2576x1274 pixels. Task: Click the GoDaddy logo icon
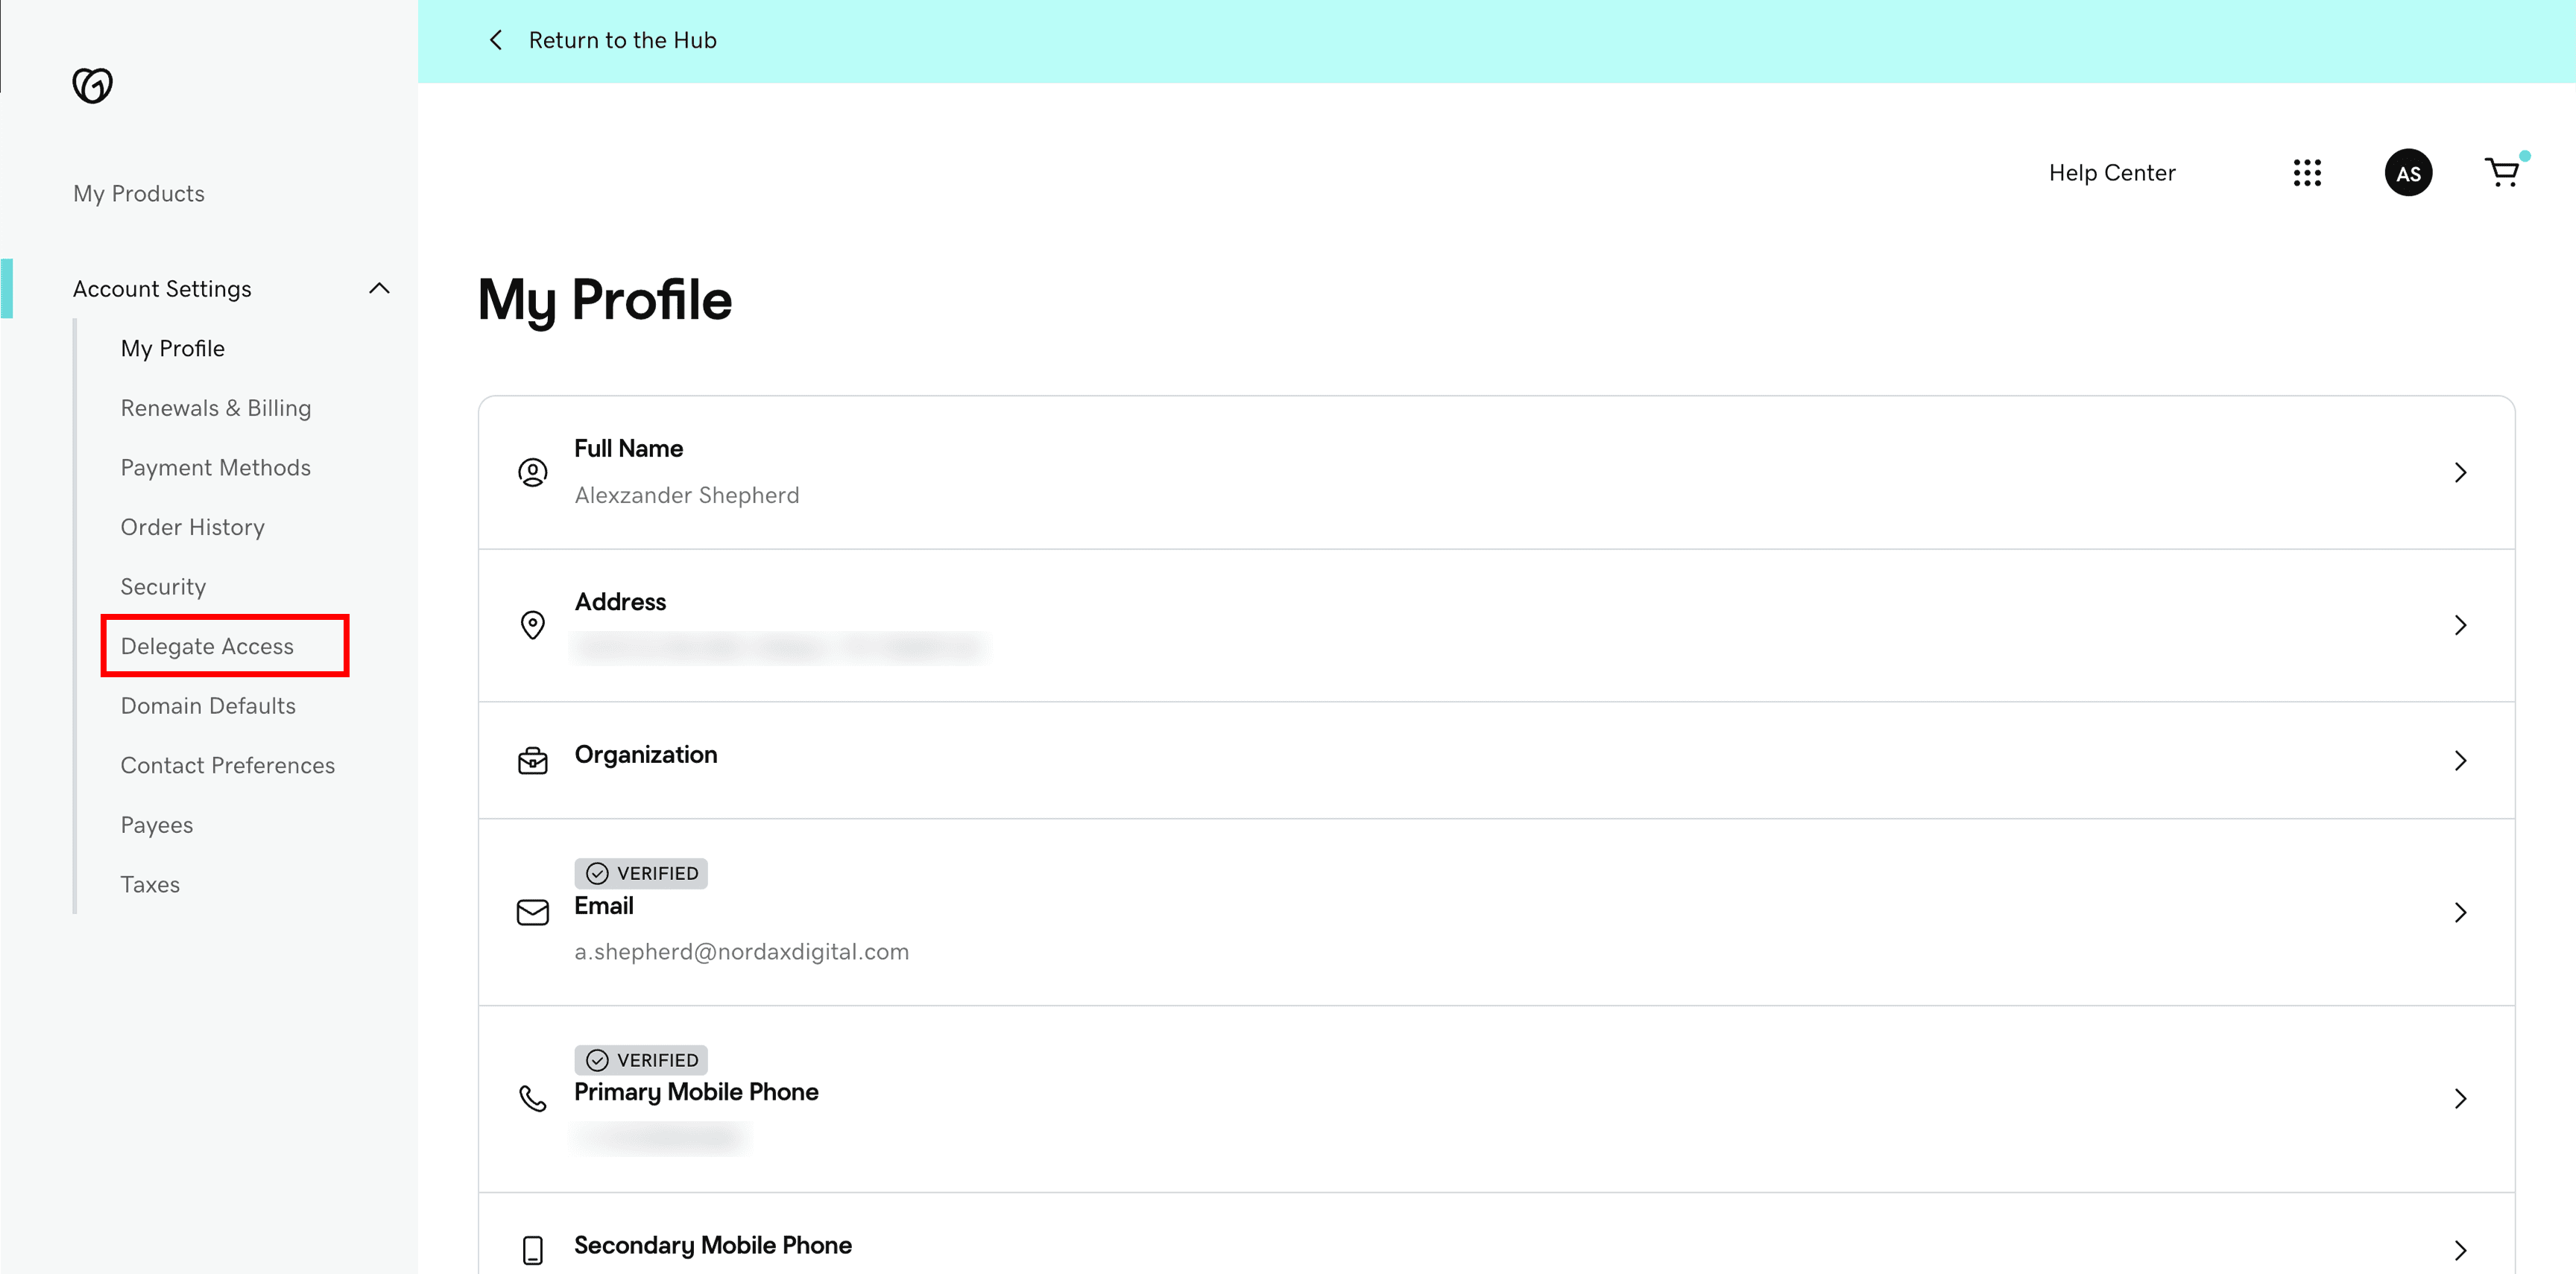[x=92, y=86]
